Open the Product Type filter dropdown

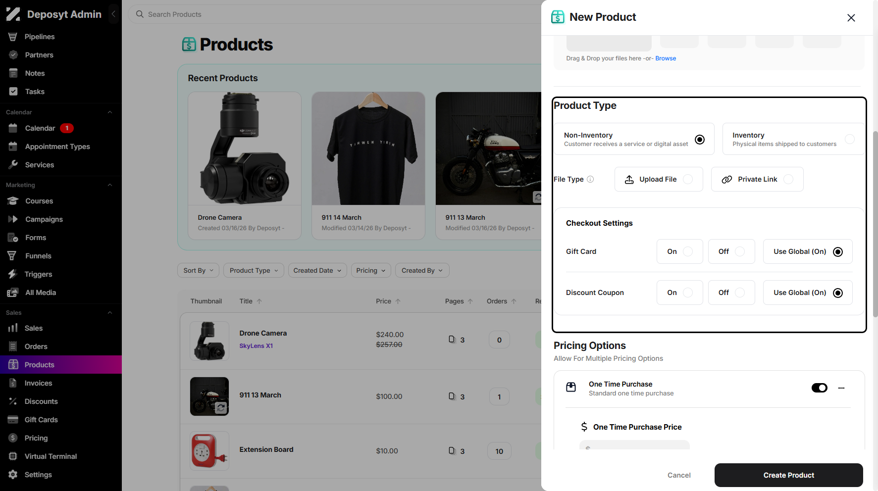click(x=254, y=270)
